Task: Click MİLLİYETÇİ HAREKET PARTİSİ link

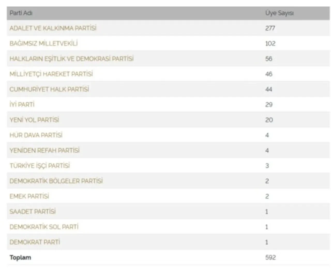Action: point(51,74)
